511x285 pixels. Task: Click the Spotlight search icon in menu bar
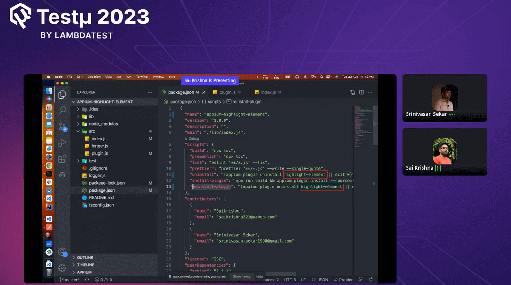(x=321, y=77)
